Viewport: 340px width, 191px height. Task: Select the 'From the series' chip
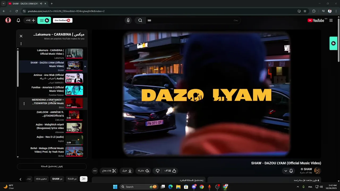click(72, 179)
